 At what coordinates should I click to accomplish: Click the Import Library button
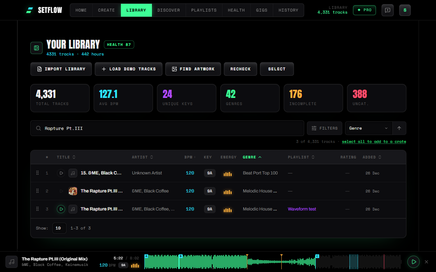(61, 69)
